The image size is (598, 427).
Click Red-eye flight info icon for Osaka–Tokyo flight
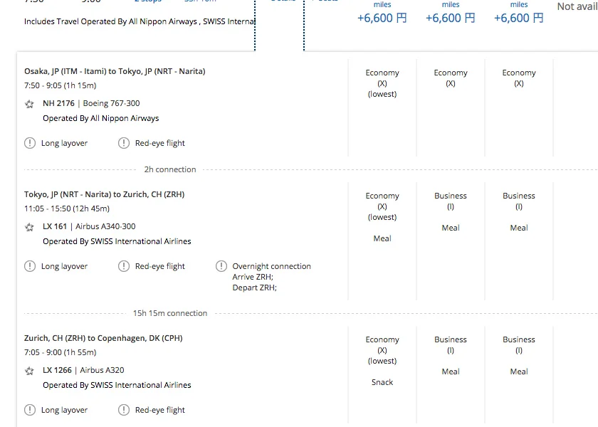coord(124,143)
